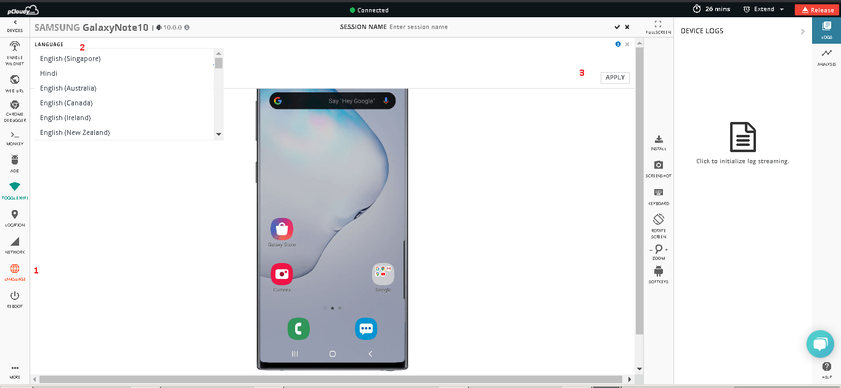Confirm session name with checkmark
The height and width of the screenshot is (388, 841).
[x=617, y=27]
